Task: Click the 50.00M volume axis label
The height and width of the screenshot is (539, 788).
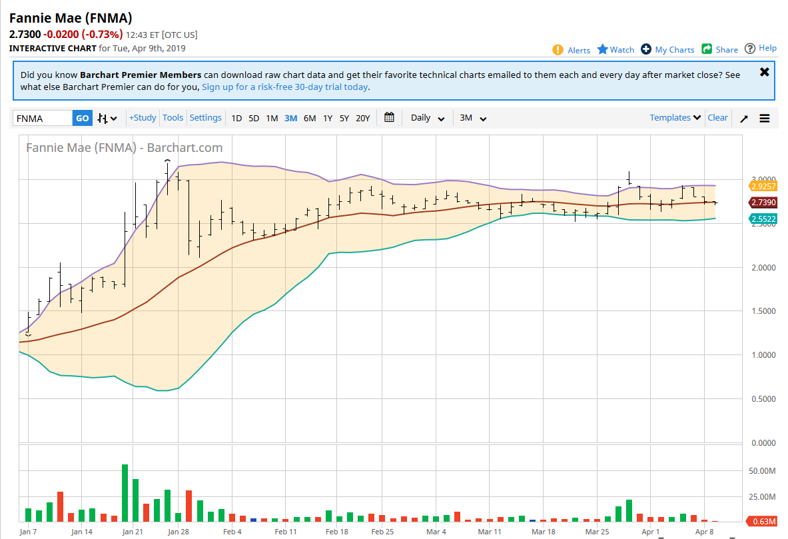Action: coord(762,471)
